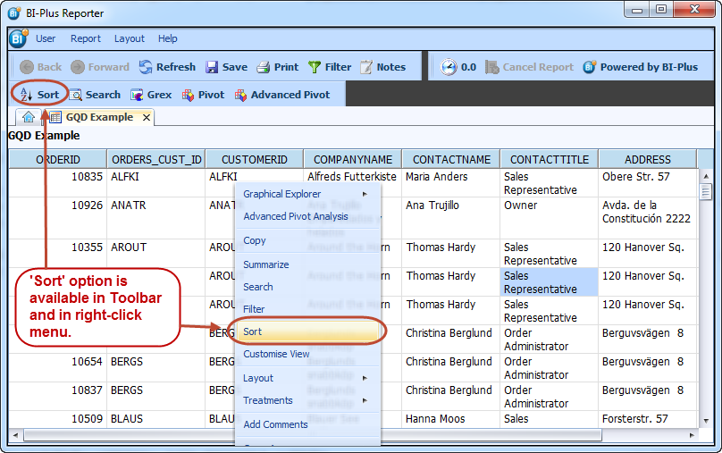The image size is (722, 453).
Task: Open the Pivot tool
Action: click(x=203, y=95)
